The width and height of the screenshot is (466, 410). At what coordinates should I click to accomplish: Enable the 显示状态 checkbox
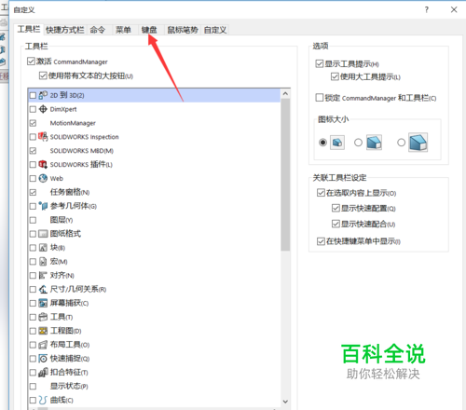33,386
